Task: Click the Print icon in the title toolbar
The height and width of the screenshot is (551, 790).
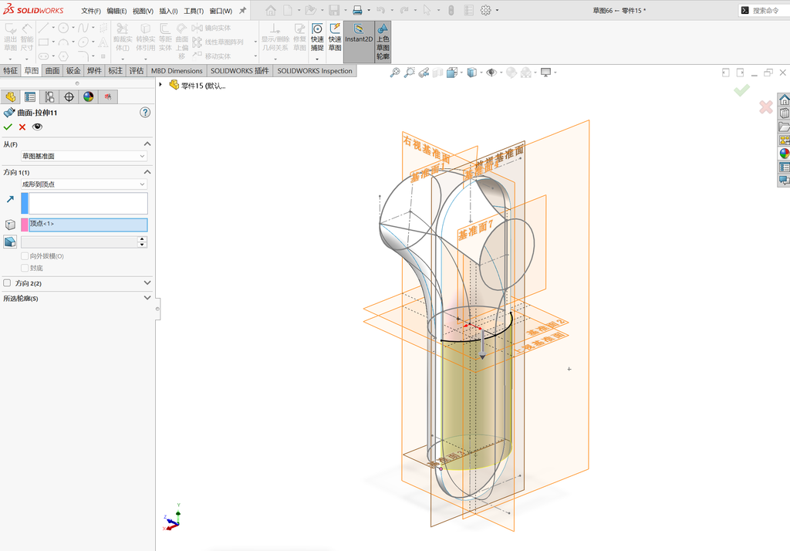Action: tap(357, 10)
